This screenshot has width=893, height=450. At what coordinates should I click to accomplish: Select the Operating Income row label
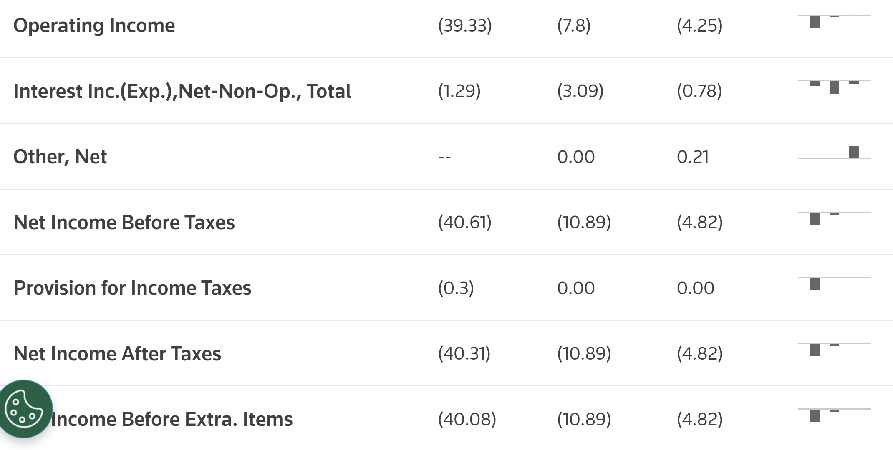[94, 25]
